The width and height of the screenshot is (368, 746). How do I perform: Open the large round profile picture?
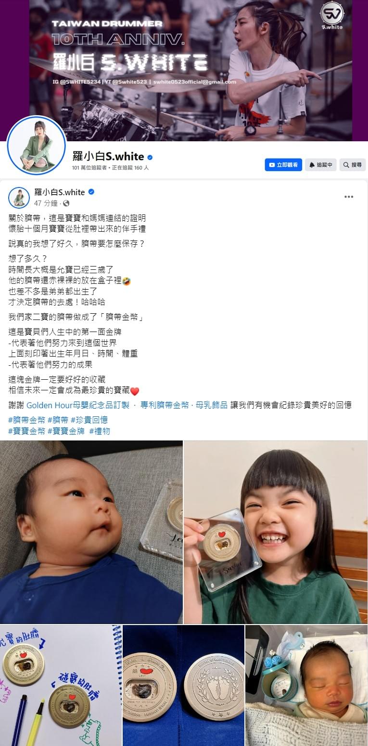click(36, 145)
